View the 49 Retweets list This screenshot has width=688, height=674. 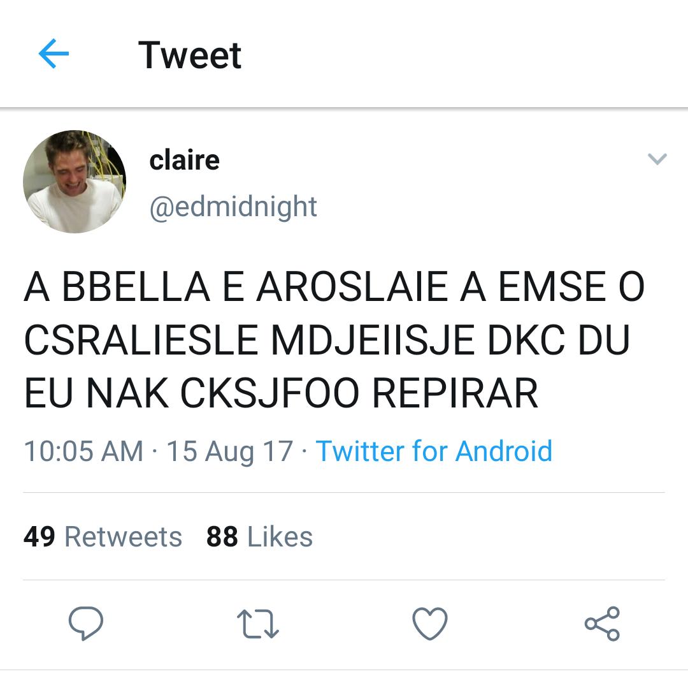pos(103,536)
